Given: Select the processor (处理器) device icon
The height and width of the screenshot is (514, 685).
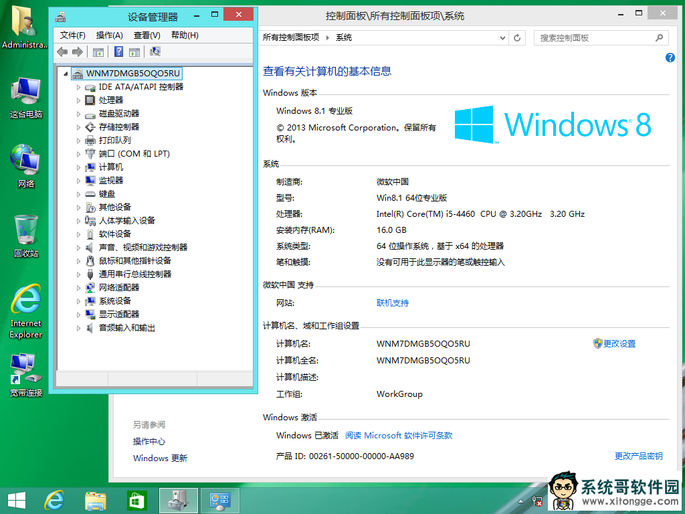Looking at the screenshot, I should pos(90,100).
